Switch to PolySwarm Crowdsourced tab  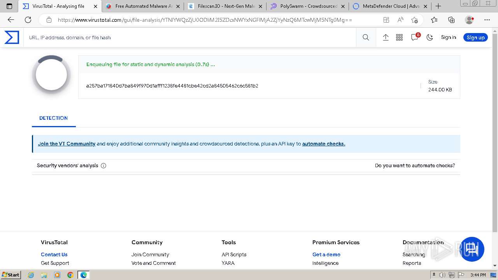coord(308,6)
